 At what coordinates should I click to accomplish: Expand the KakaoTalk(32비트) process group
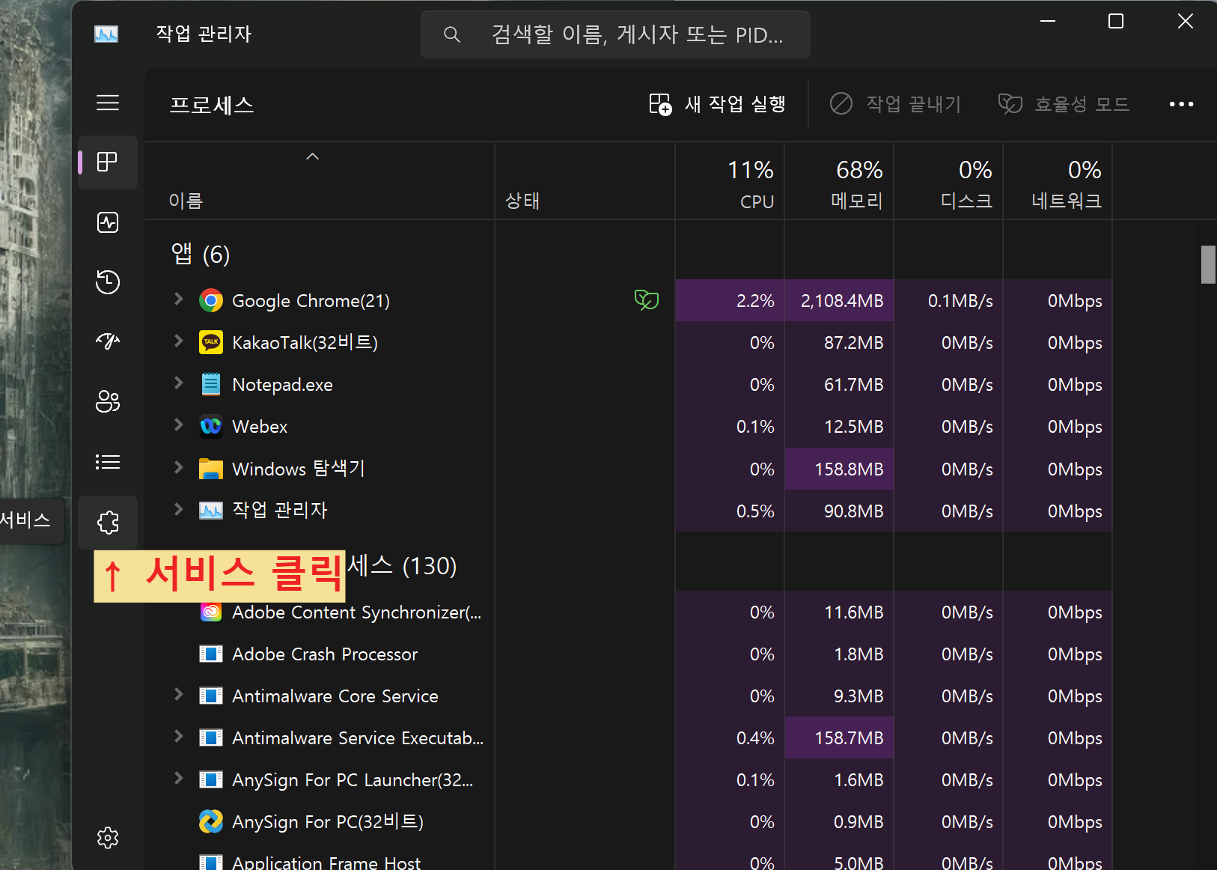coord(178,341)
